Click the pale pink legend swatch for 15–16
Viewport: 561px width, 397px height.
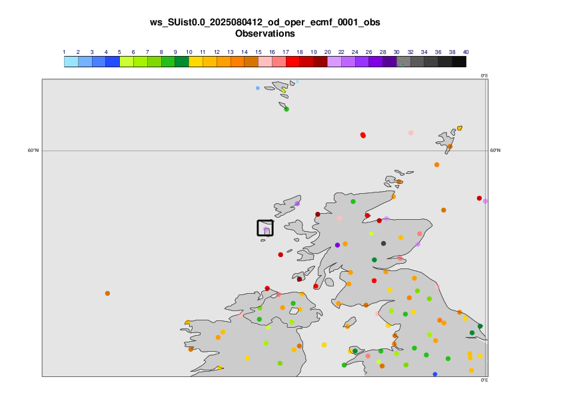point(265,61)
